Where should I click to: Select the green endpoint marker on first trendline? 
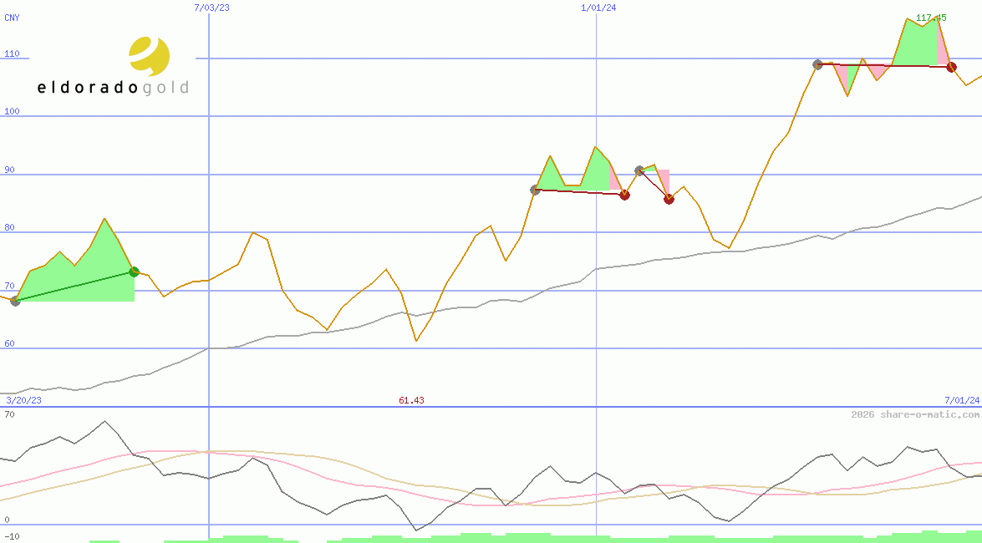[x=133, y=271]
